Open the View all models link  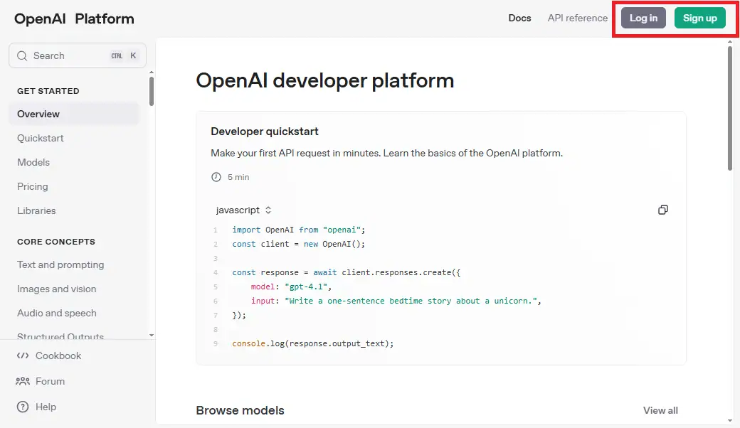(x=660, y=410)
